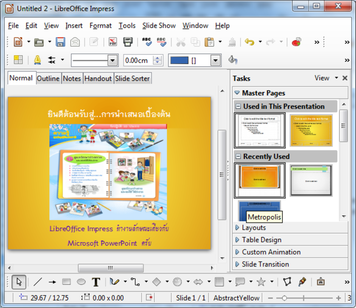Select the Line Ends with Arrow tool
Viewport: 356px width, 308px height.
tap(52, 282)
